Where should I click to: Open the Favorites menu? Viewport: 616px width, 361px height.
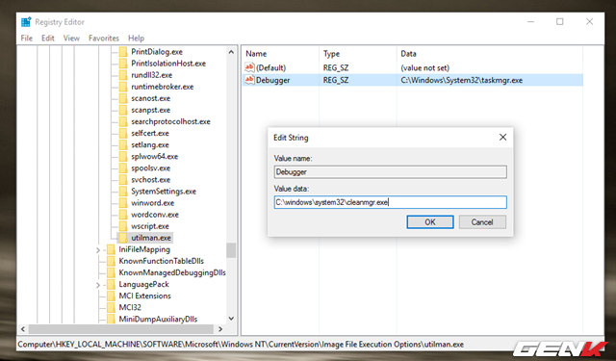pyautogui.click(x=104, y=39)
